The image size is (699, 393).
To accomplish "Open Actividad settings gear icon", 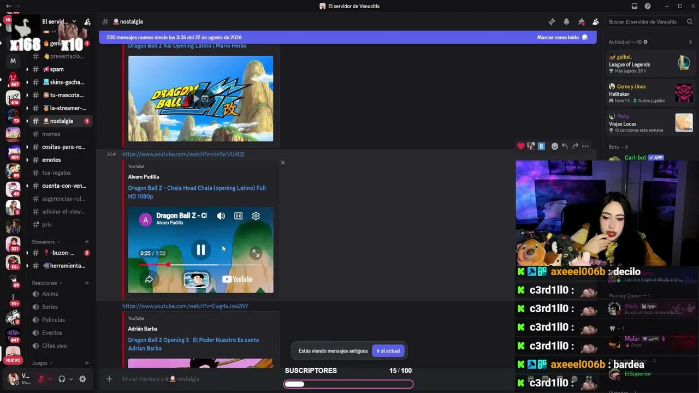I will 645,42.
